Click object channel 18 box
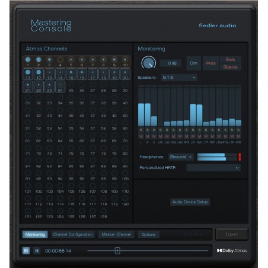This screenshot has height=268, width=268. pyautogui.click(x=103, y=74)
